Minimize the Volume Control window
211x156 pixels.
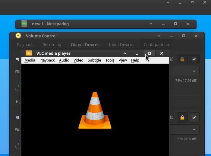(x=171, y=36)
